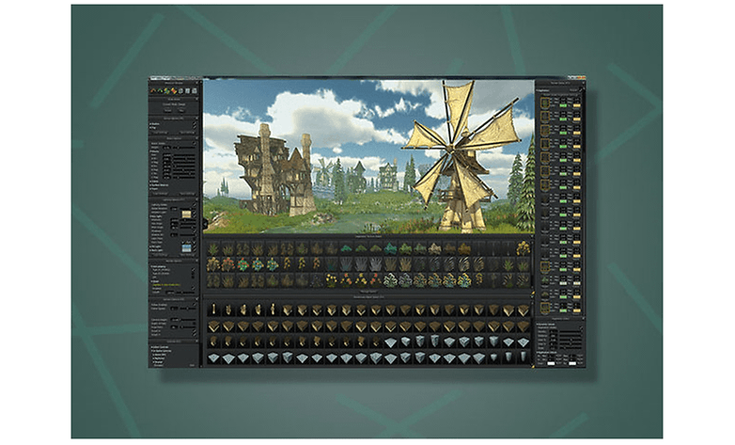The height and width of the screenshot is (445, 735).
Task: Select the first gold-framed vegetation slot in right panel
Action: click(x=545, y=103)
